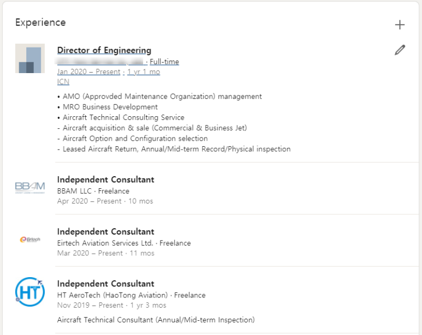Click the plus icon to add experience

400,25
